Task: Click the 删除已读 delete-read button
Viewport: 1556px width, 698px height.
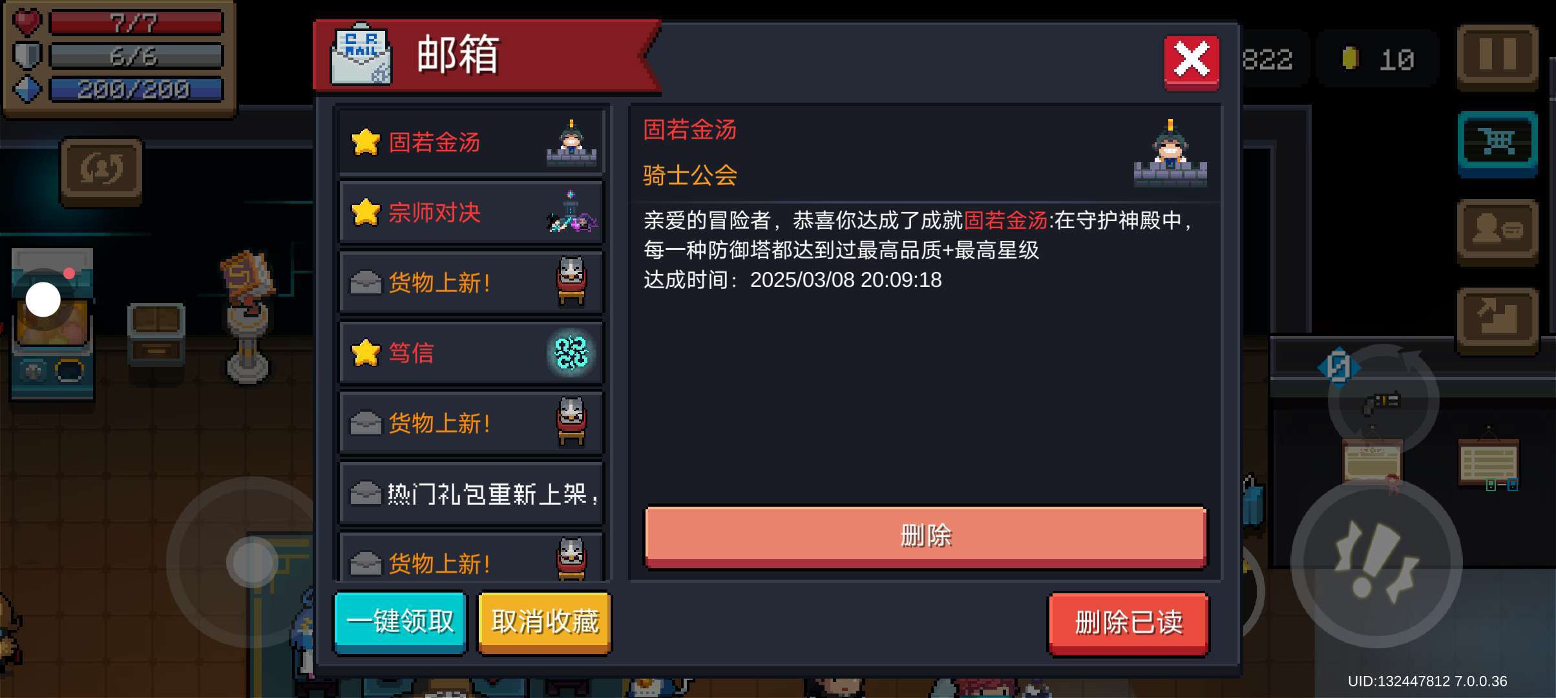Action: 1128,623
